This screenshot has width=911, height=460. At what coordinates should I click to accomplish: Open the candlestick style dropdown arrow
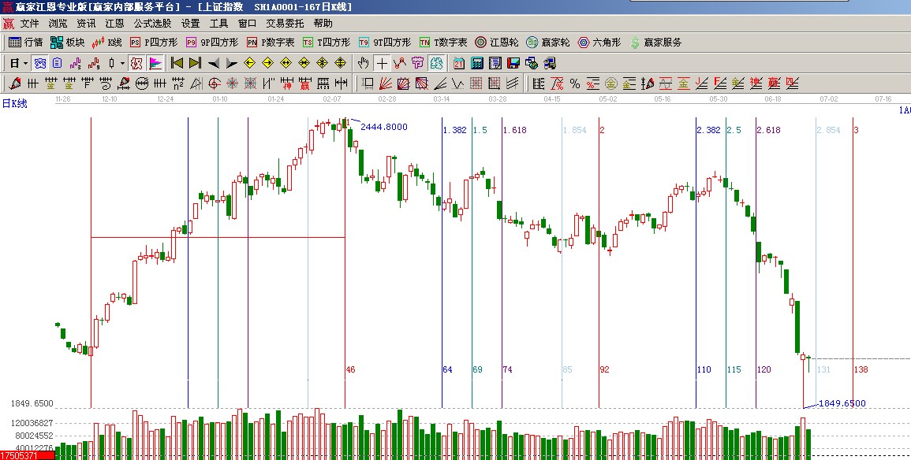point(122,63)
